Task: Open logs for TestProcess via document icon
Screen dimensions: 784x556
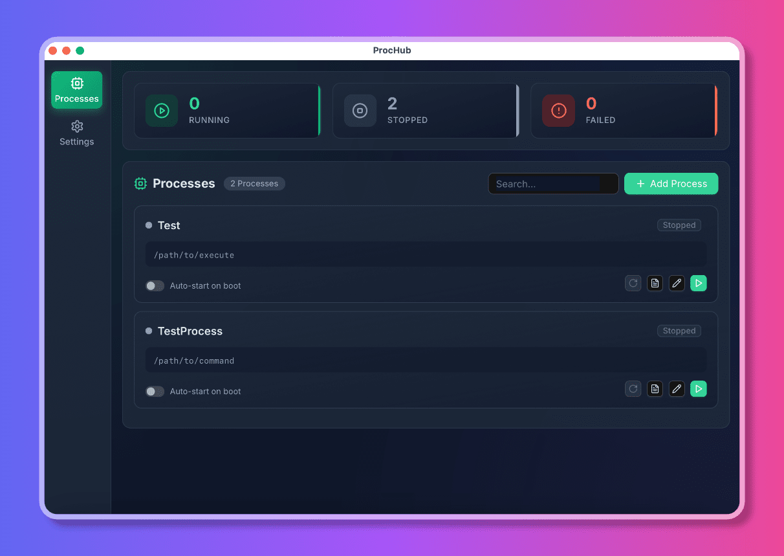Action: tap(655, 388)
